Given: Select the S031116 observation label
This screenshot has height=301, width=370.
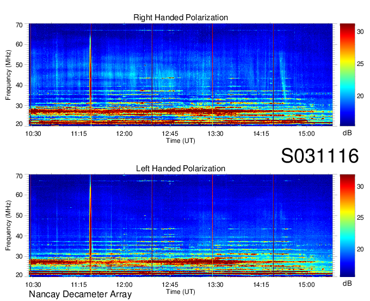Looking at the screenshot, I should tap(320, 156).
